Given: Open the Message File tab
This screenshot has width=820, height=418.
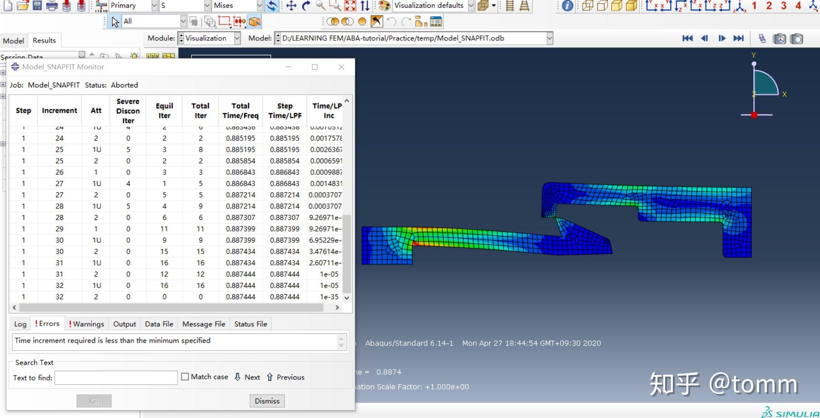Looking at the screenshot, I should pyautogui.click(x=204, y=324).
